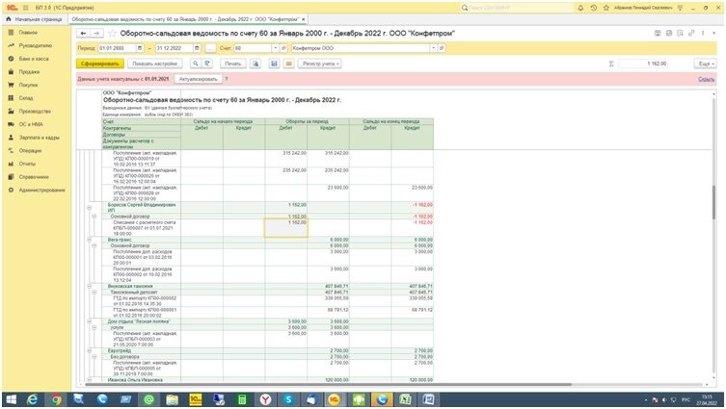Open organization field open-link icon
Viewport: 726px width, 409px height.
click(443, 48)
